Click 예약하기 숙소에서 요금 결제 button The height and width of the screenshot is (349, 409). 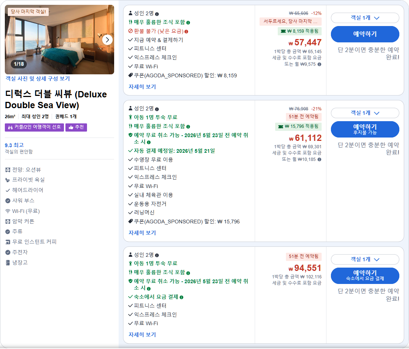tap(365, 276)
